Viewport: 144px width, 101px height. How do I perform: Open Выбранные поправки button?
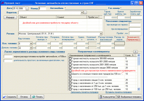[129, 97]
